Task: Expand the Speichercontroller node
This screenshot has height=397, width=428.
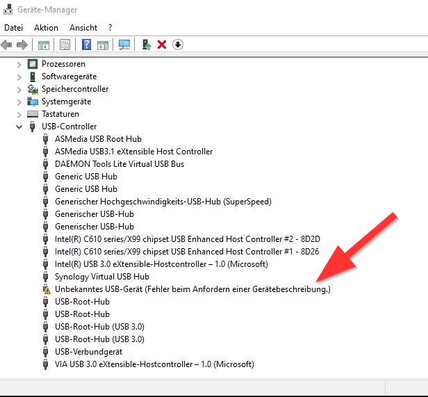Action: (19, 90)
